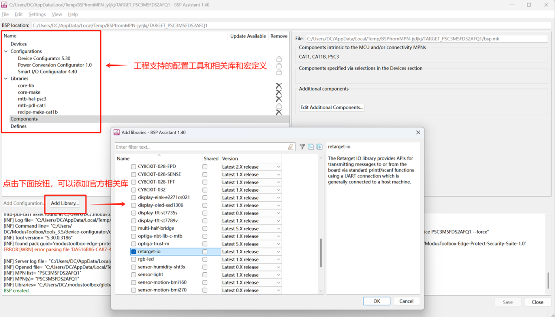Screen dimensions: 555x317
Task: Collapse the Configurations tree node
Action: 6,51
